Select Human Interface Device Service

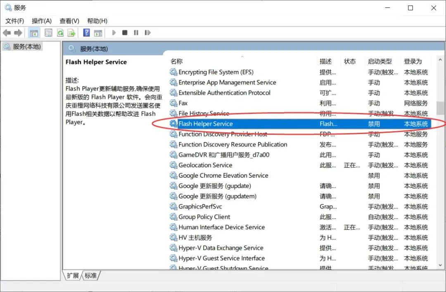(x=300, y=227)
